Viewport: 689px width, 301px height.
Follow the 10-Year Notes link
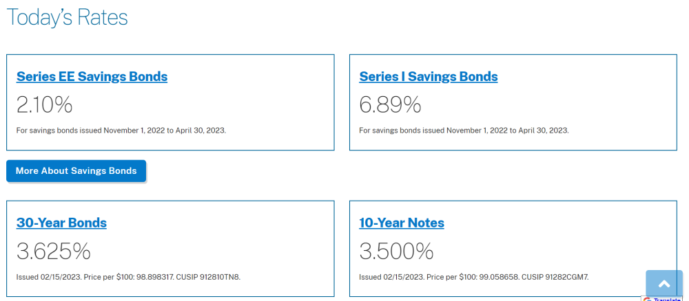tap(402, 223)
